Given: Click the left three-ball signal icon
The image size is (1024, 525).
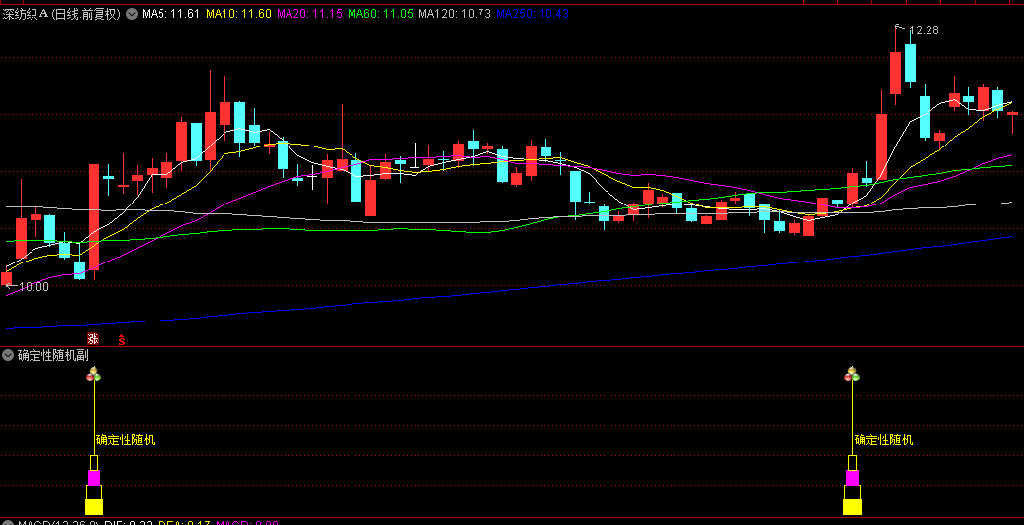Looking at the screenshot, I should point(95,374).
